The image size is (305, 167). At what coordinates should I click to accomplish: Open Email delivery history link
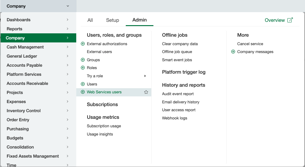(181, 102)
